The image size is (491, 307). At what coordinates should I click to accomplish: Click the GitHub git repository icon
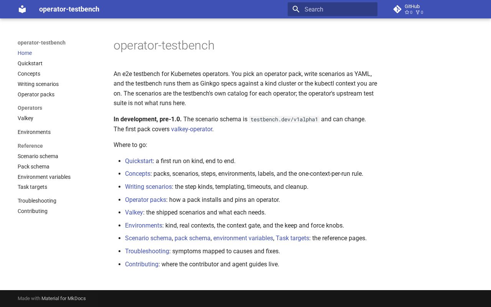pyautogui.click(x=397, y=9)
